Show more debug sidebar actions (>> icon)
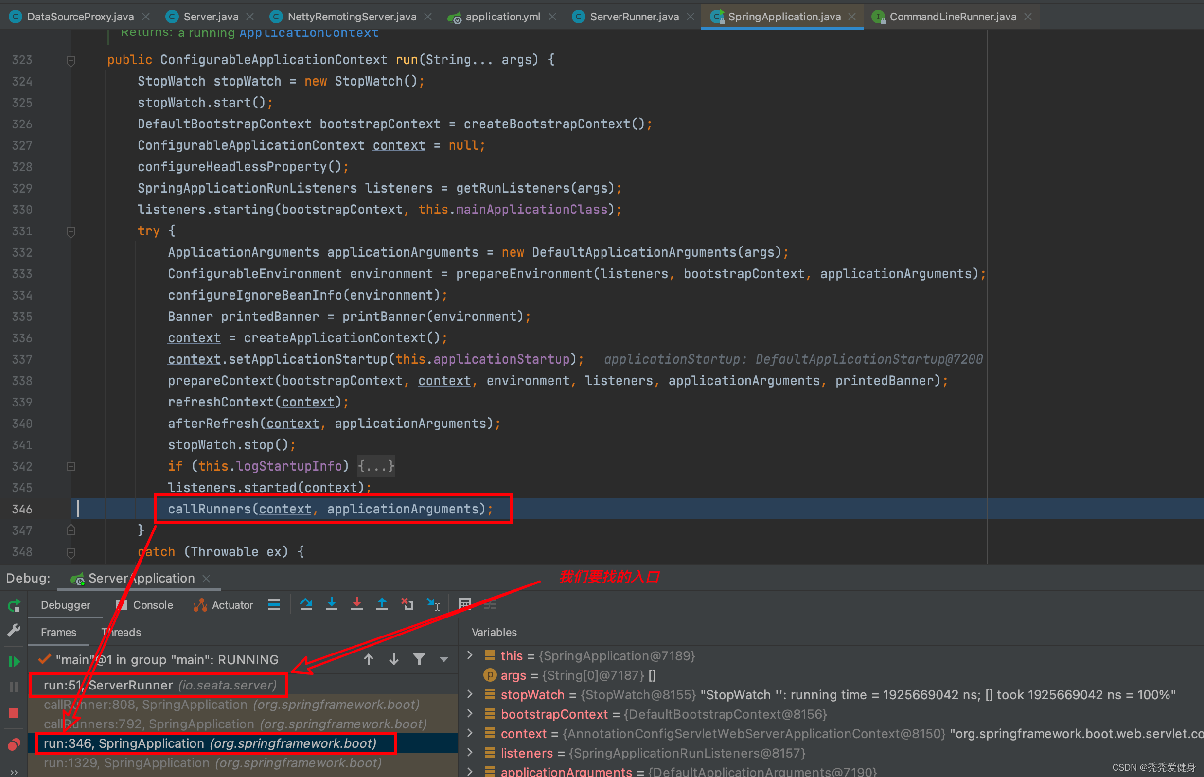The height and width of the screenshot is (777, 1204). 14,772
